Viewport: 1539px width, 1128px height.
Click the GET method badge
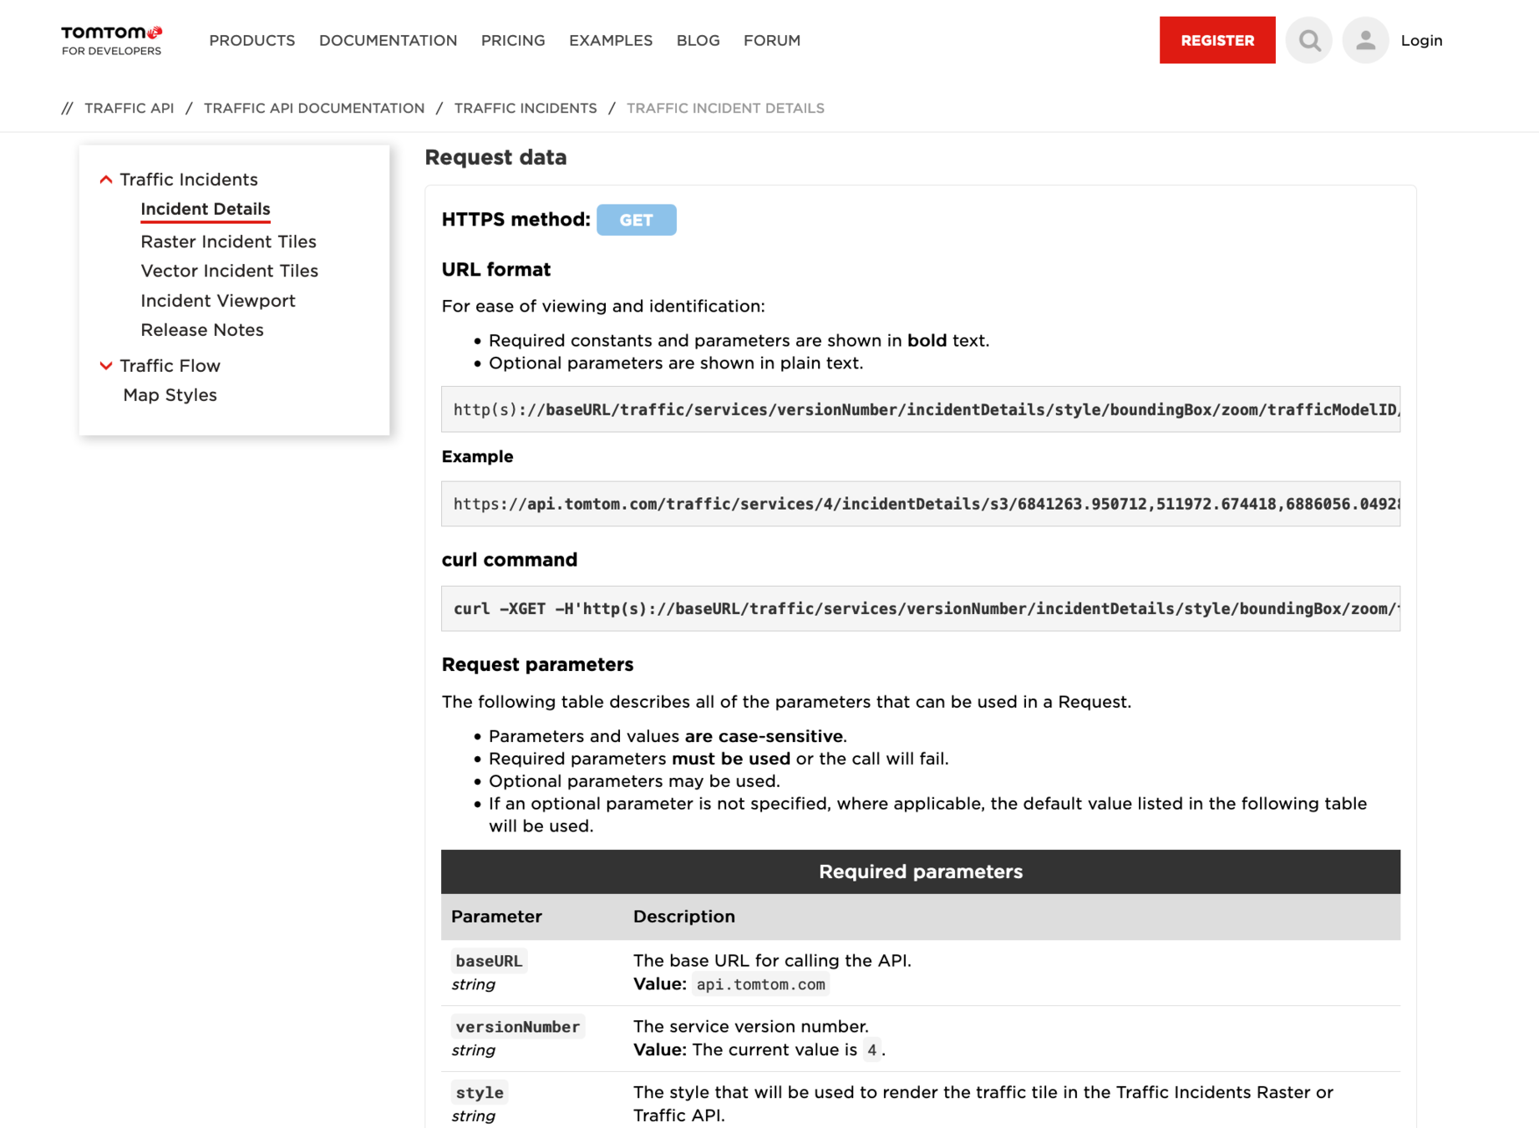[637, 220]
